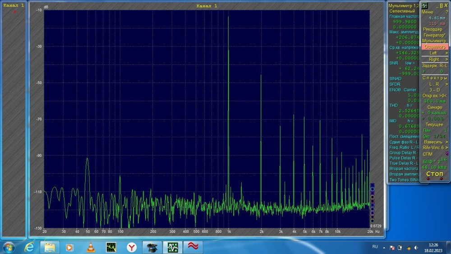Select the top color swatch beside spectrum
This screenshot has height=254, width=451.
click(x=372, y=185)
